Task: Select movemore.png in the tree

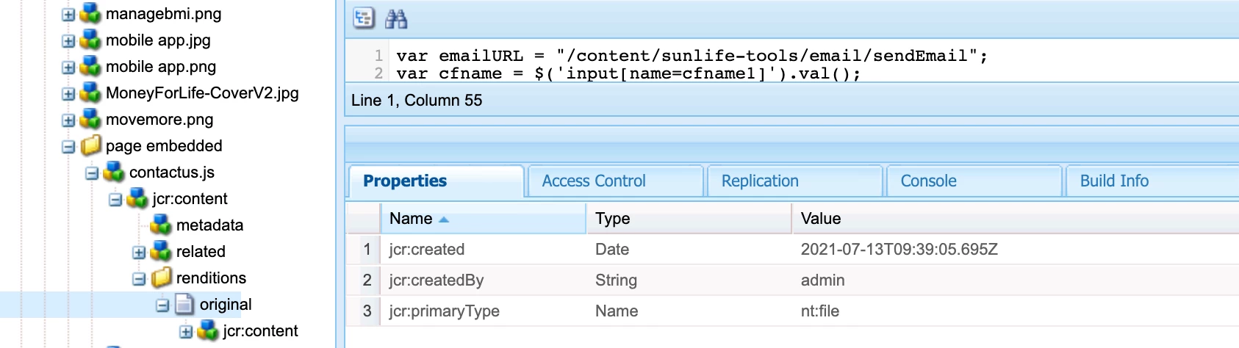Action: click(x=159, y=120)
